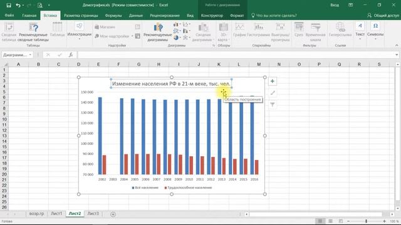The height and width of the screenshot is (225, 401).
Task: Insert a Table (Таблица)
Action: tap(57, 29)
